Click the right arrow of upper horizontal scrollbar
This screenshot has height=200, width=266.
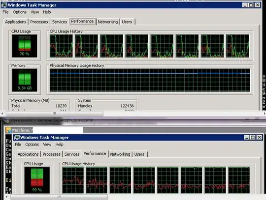tap(265, 114)
